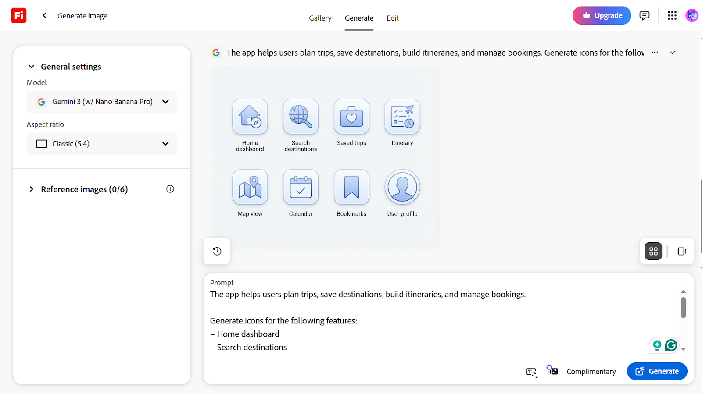This screenshot has height=394, width=702.
Task: Open the generation history icon
Action: coord(217,251)
